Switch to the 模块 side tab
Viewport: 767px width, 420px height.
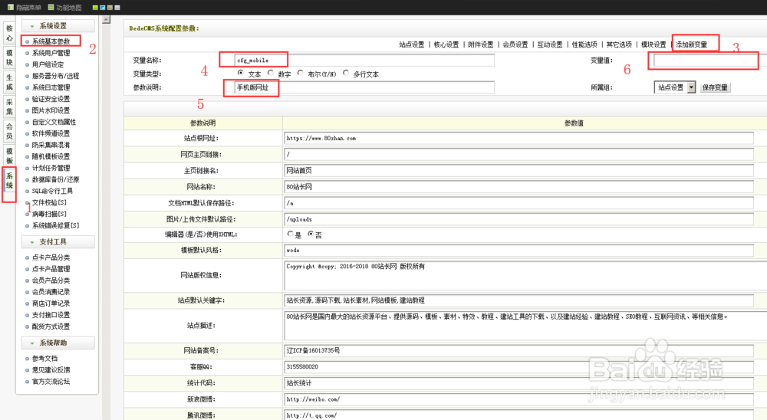[x=9, y=57]
